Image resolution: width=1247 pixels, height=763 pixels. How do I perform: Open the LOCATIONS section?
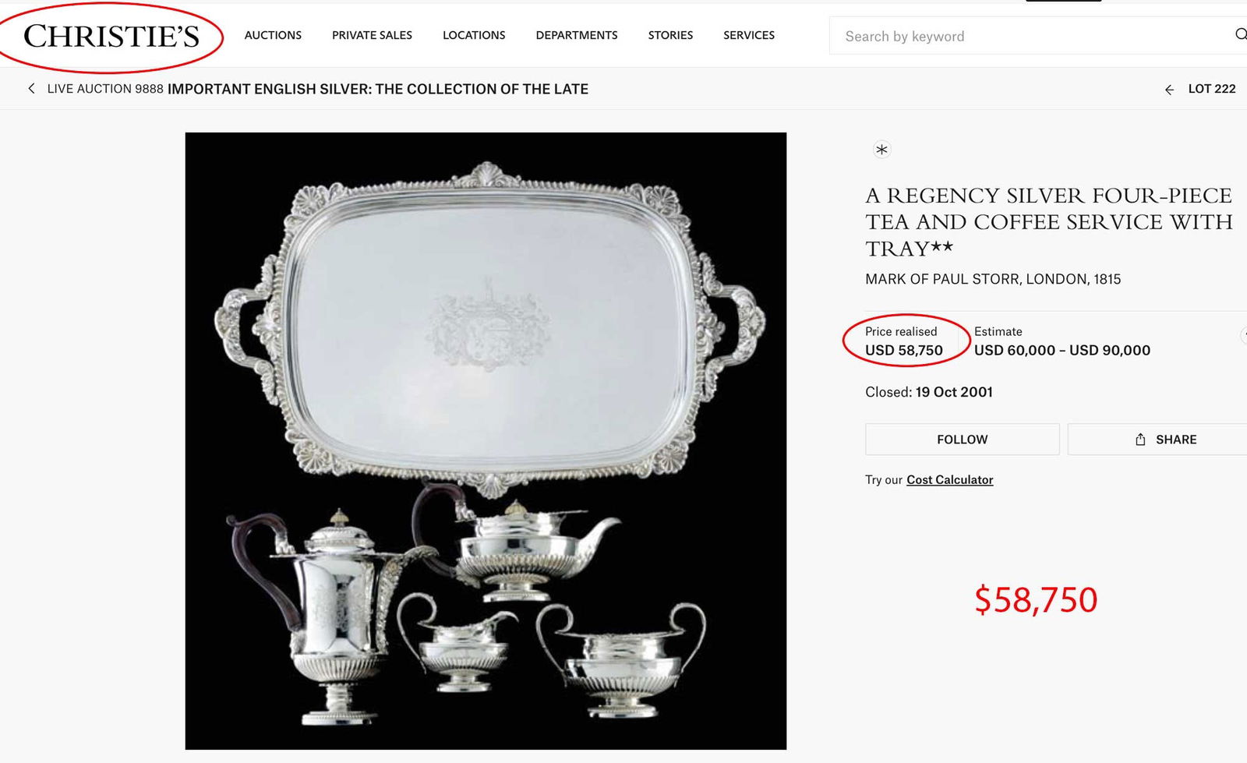click(x=473, y=35)
